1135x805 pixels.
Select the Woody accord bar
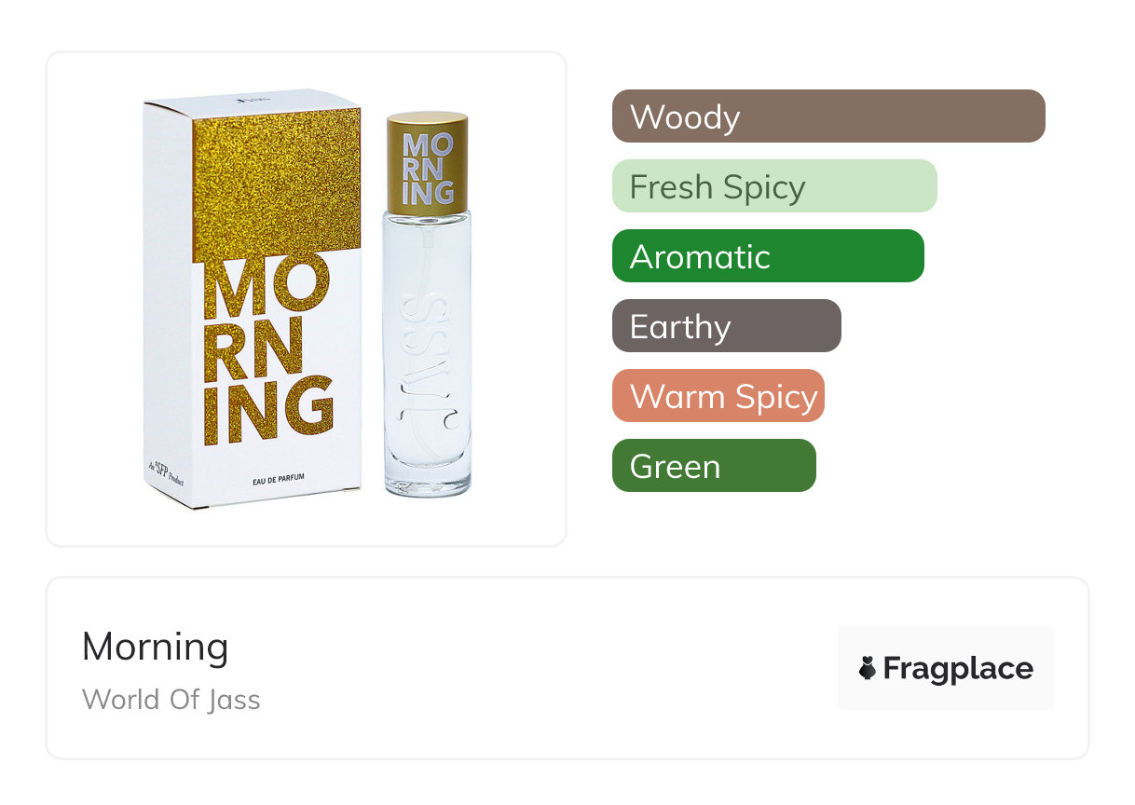827,116
